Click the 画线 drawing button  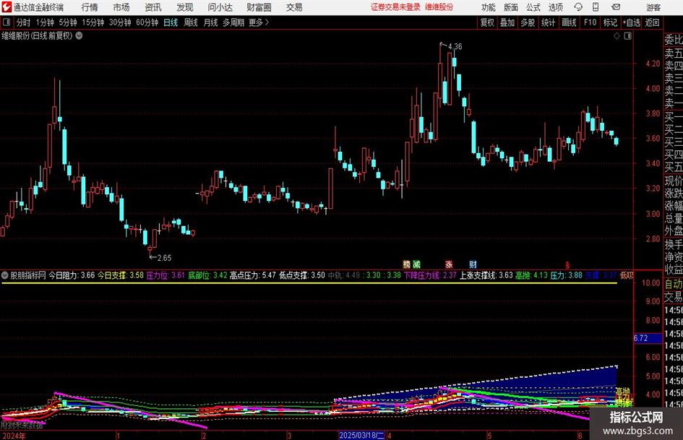(569, 22)
